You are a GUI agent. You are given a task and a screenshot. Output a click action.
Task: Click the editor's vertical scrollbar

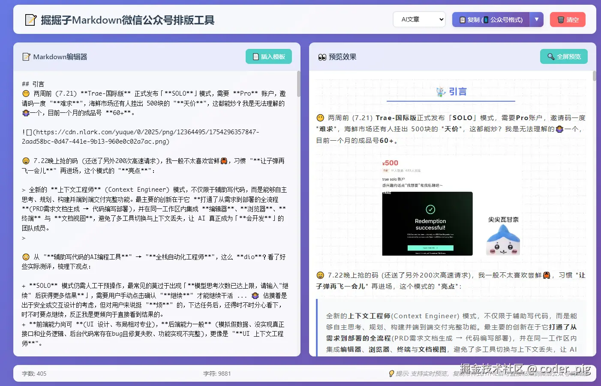(298, 84)
